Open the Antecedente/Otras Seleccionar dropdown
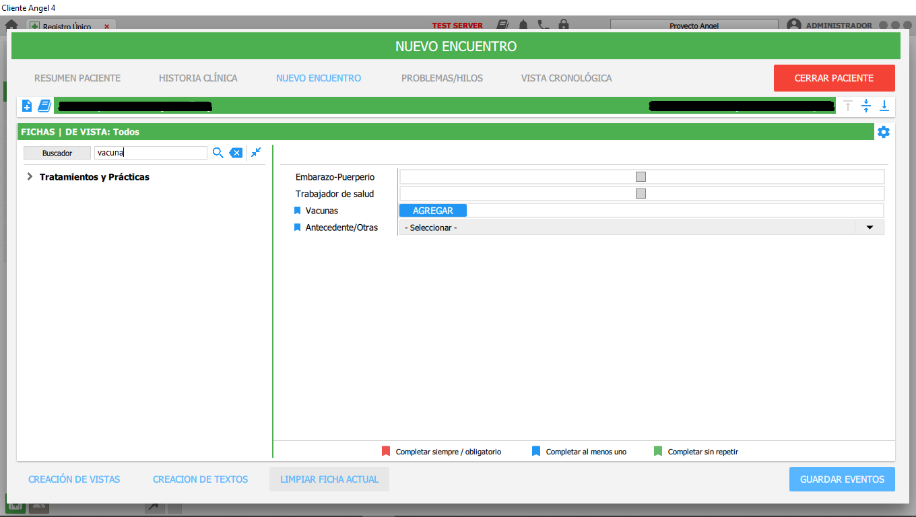The image size is (916, 517). point(869,228)
